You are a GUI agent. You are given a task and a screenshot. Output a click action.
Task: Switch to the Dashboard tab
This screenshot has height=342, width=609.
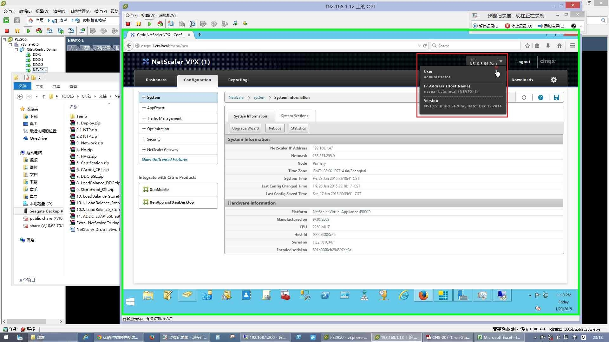156,80
